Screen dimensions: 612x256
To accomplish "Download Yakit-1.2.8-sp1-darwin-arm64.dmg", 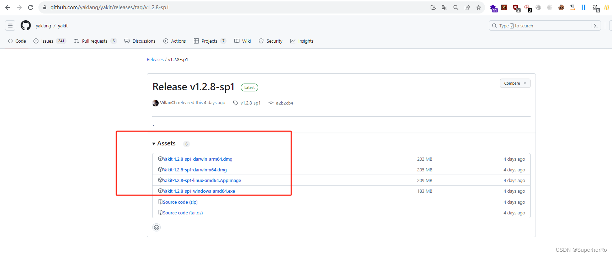I will (198, 159).
